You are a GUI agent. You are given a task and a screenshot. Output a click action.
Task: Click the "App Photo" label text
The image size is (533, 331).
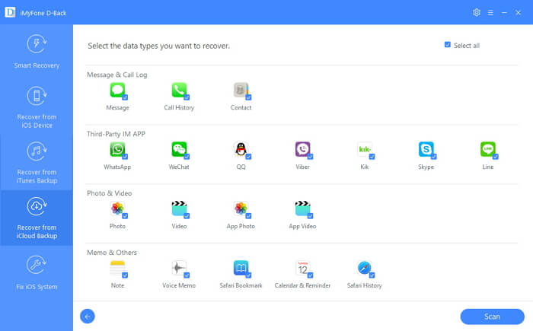[x=241, y=226]
